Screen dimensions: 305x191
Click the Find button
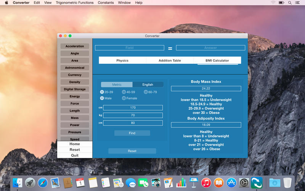pos(132,133)
